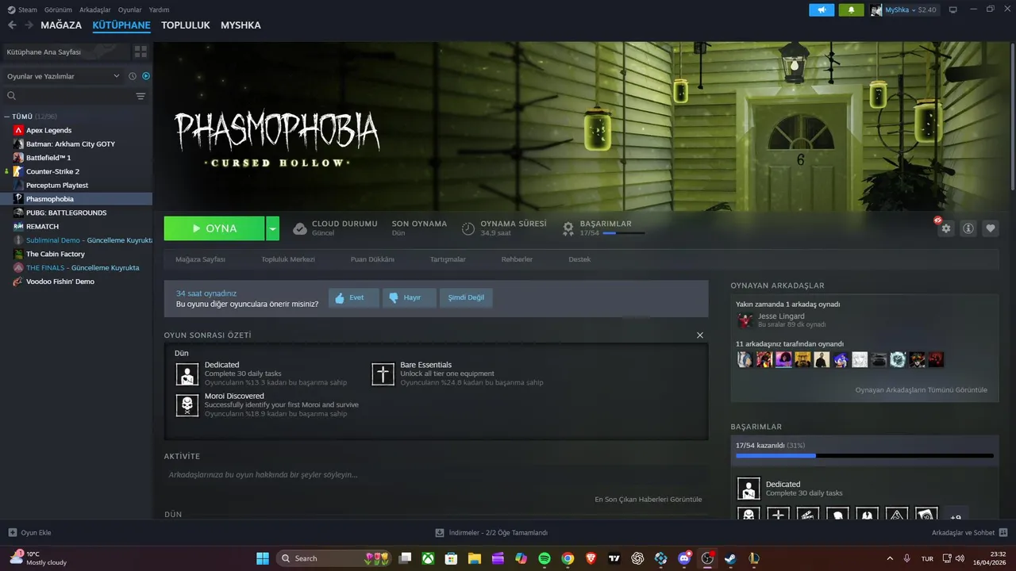The height and width of the screenshot is (571, 1016).
Task: Open the Destek tab
Action: click(x=579, y=259)
